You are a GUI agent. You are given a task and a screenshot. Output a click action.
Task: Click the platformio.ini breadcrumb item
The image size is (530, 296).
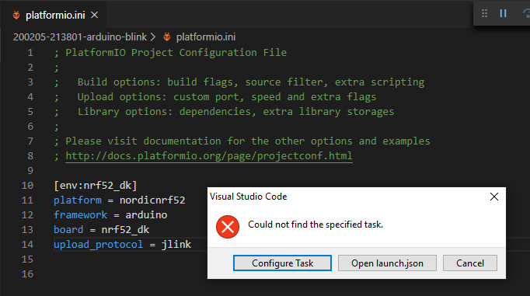[205, 37]
